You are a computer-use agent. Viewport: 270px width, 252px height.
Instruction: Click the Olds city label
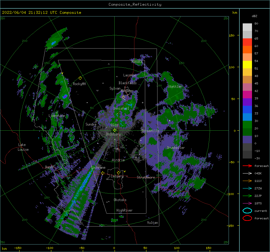pyautogui.click(x=114, y=125)
